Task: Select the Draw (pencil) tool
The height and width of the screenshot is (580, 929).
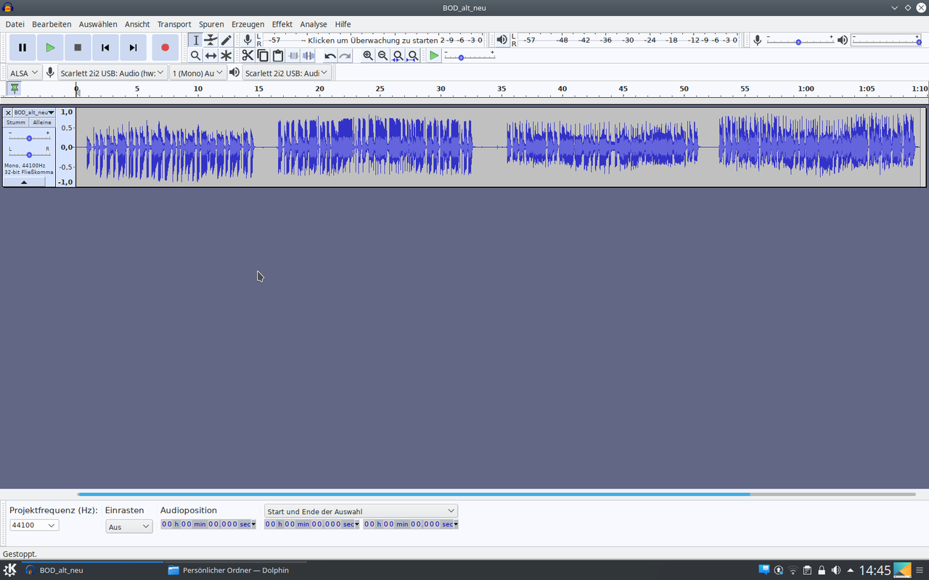Action: pyautogui.click(x=226, y=40)
